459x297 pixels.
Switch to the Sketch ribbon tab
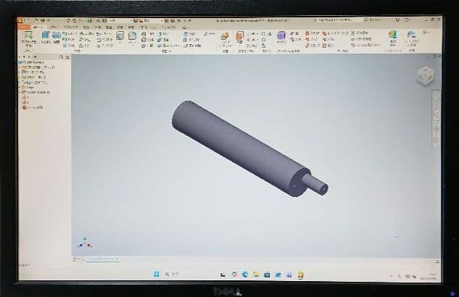pos(53,27)
